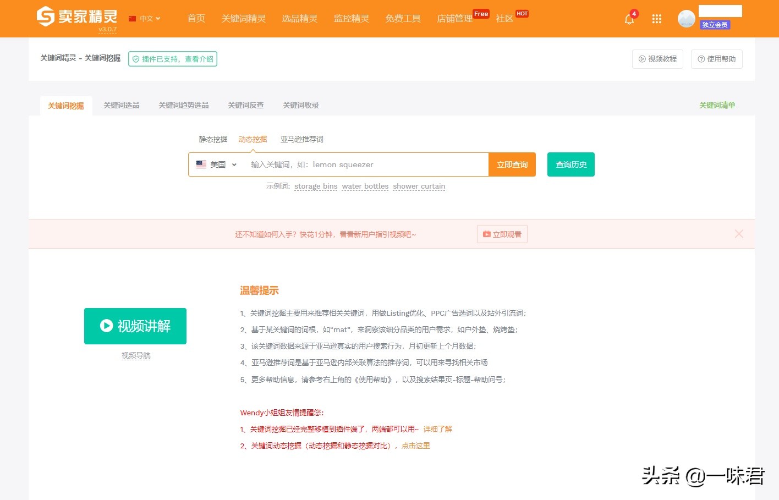Image resolution: width=779 pixels, height=500 pixels.
Task: Open the 监控精灵 menu
Action: 351,19
